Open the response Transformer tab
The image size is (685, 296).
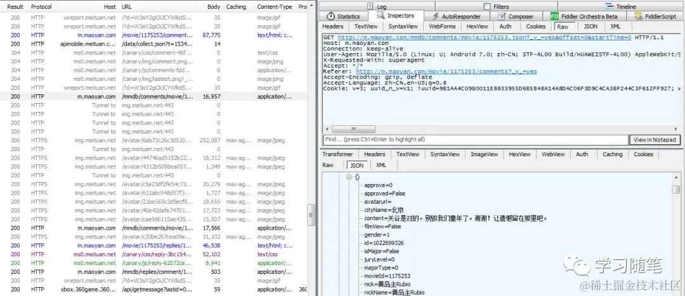(337, 154)
